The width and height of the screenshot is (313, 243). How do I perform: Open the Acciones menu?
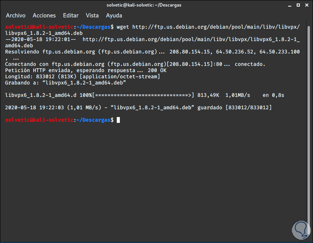click(x=44, y=16)
